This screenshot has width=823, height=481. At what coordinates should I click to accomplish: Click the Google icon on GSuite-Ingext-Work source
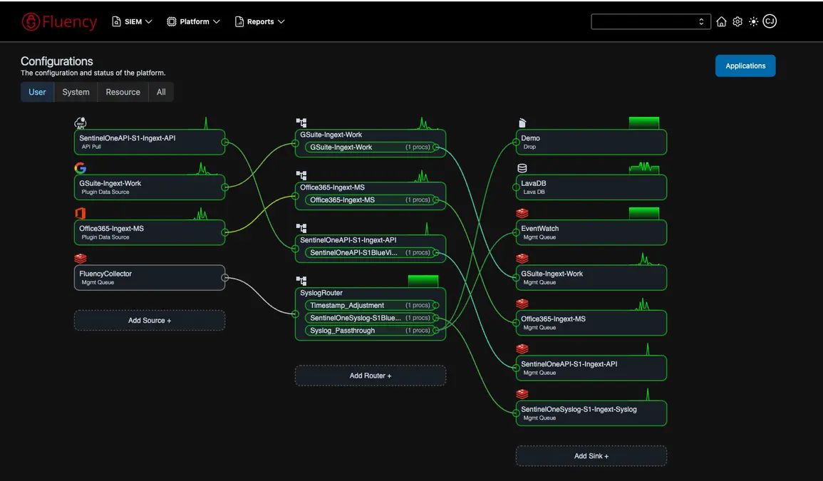(x=80, y=167)
